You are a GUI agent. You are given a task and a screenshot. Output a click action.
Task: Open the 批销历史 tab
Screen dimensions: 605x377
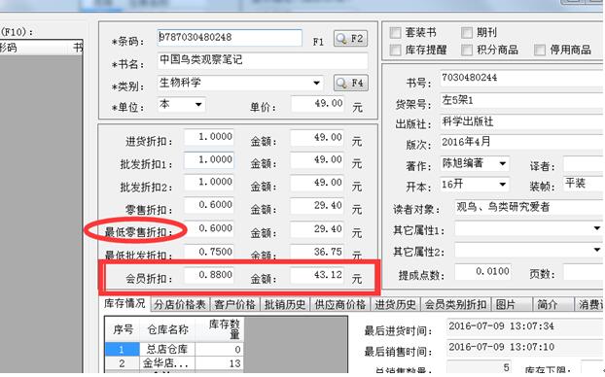[x=285, y=304]
